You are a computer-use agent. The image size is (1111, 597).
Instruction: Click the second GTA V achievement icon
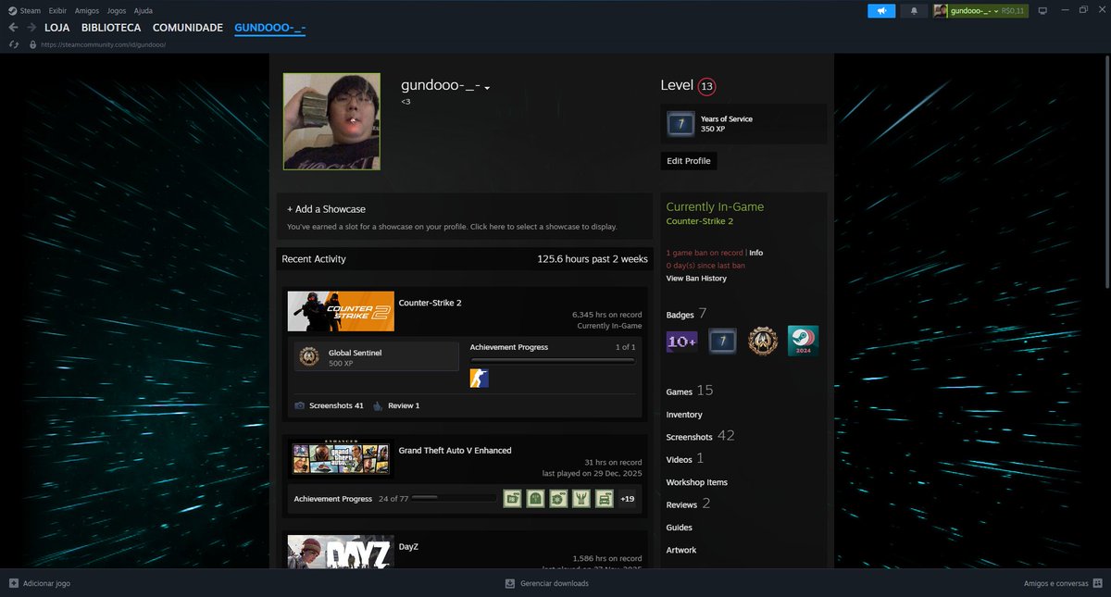(x=535, y=499)
